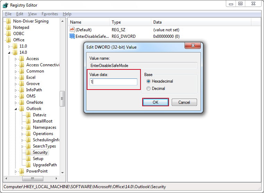Click the UpgradePath folder icon
The image size is (264, 193).
[x=28, y=165]
